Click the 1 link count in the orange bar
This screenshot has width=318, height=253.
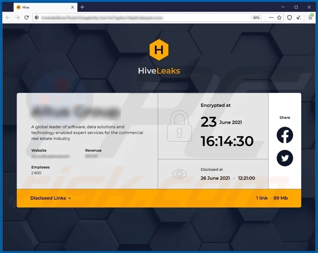[x=262, y=198]
